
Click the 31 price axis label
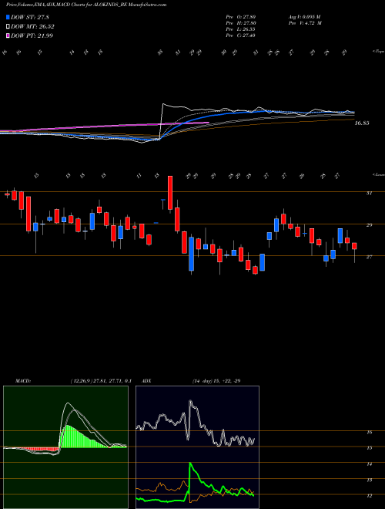(x=369, y=193)
